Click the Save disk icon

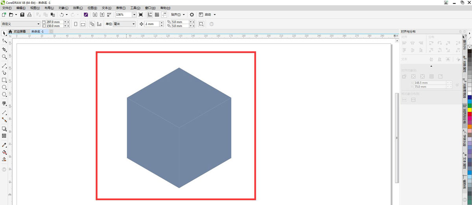coord(22,15)
